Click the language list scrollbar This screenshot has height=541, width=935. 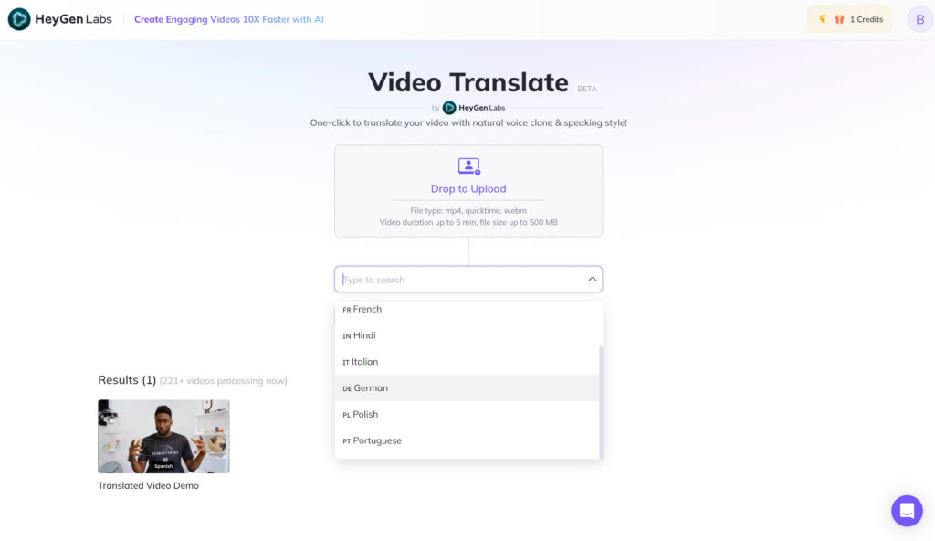[x=601, y=402]
